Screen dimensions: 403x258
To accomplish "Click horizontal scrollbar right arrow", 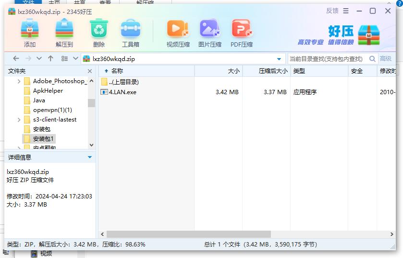I will tap(391, 234).
